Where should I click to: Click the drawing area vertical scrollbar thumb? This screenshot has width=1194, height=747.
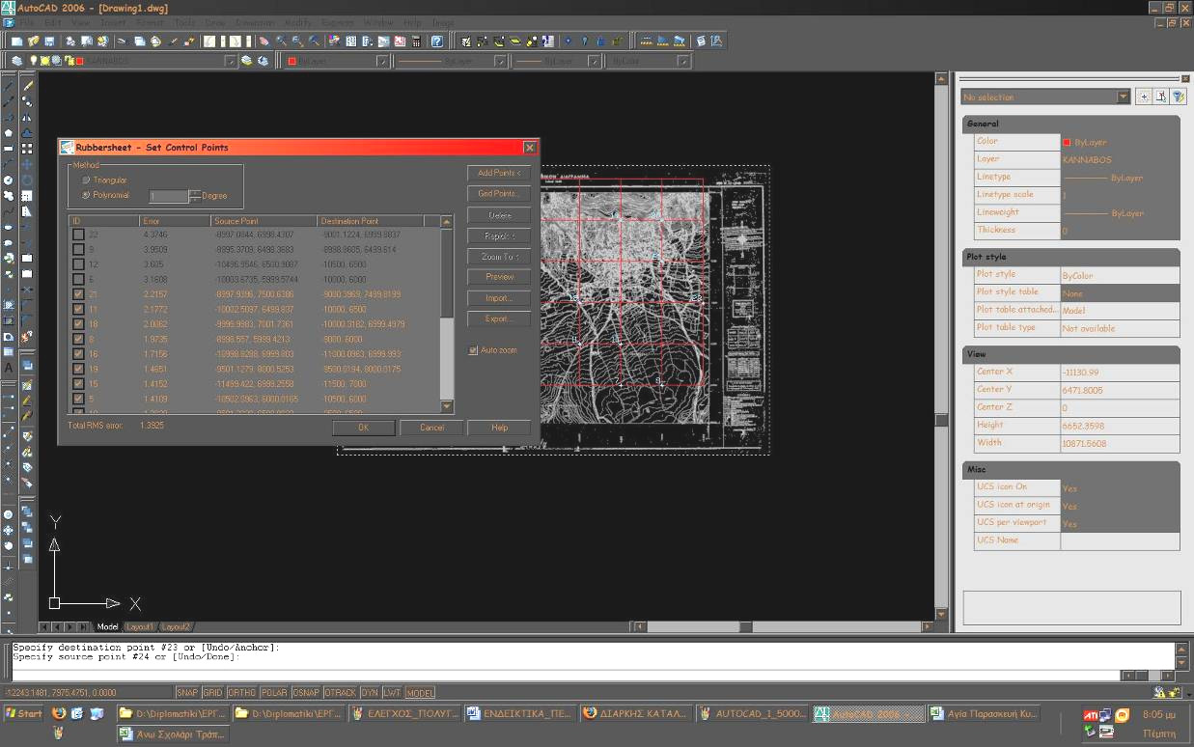pyautogui.click(x=942, y=420)
